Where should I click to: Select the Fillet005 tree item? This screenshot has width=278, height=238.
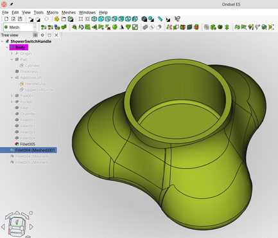28,144
